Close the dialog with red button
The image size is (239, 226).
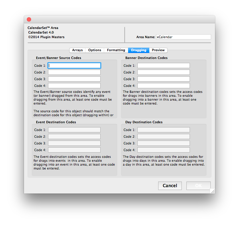click(x=29, y=20)
